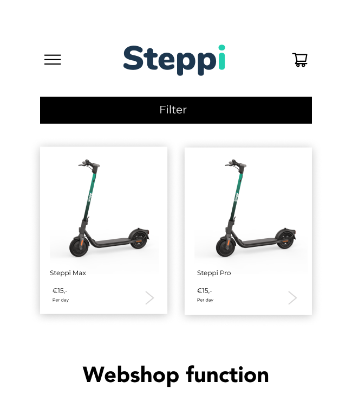Click the Steppi Pro product name
The image size is (352, 407).
tap(214, 273)
